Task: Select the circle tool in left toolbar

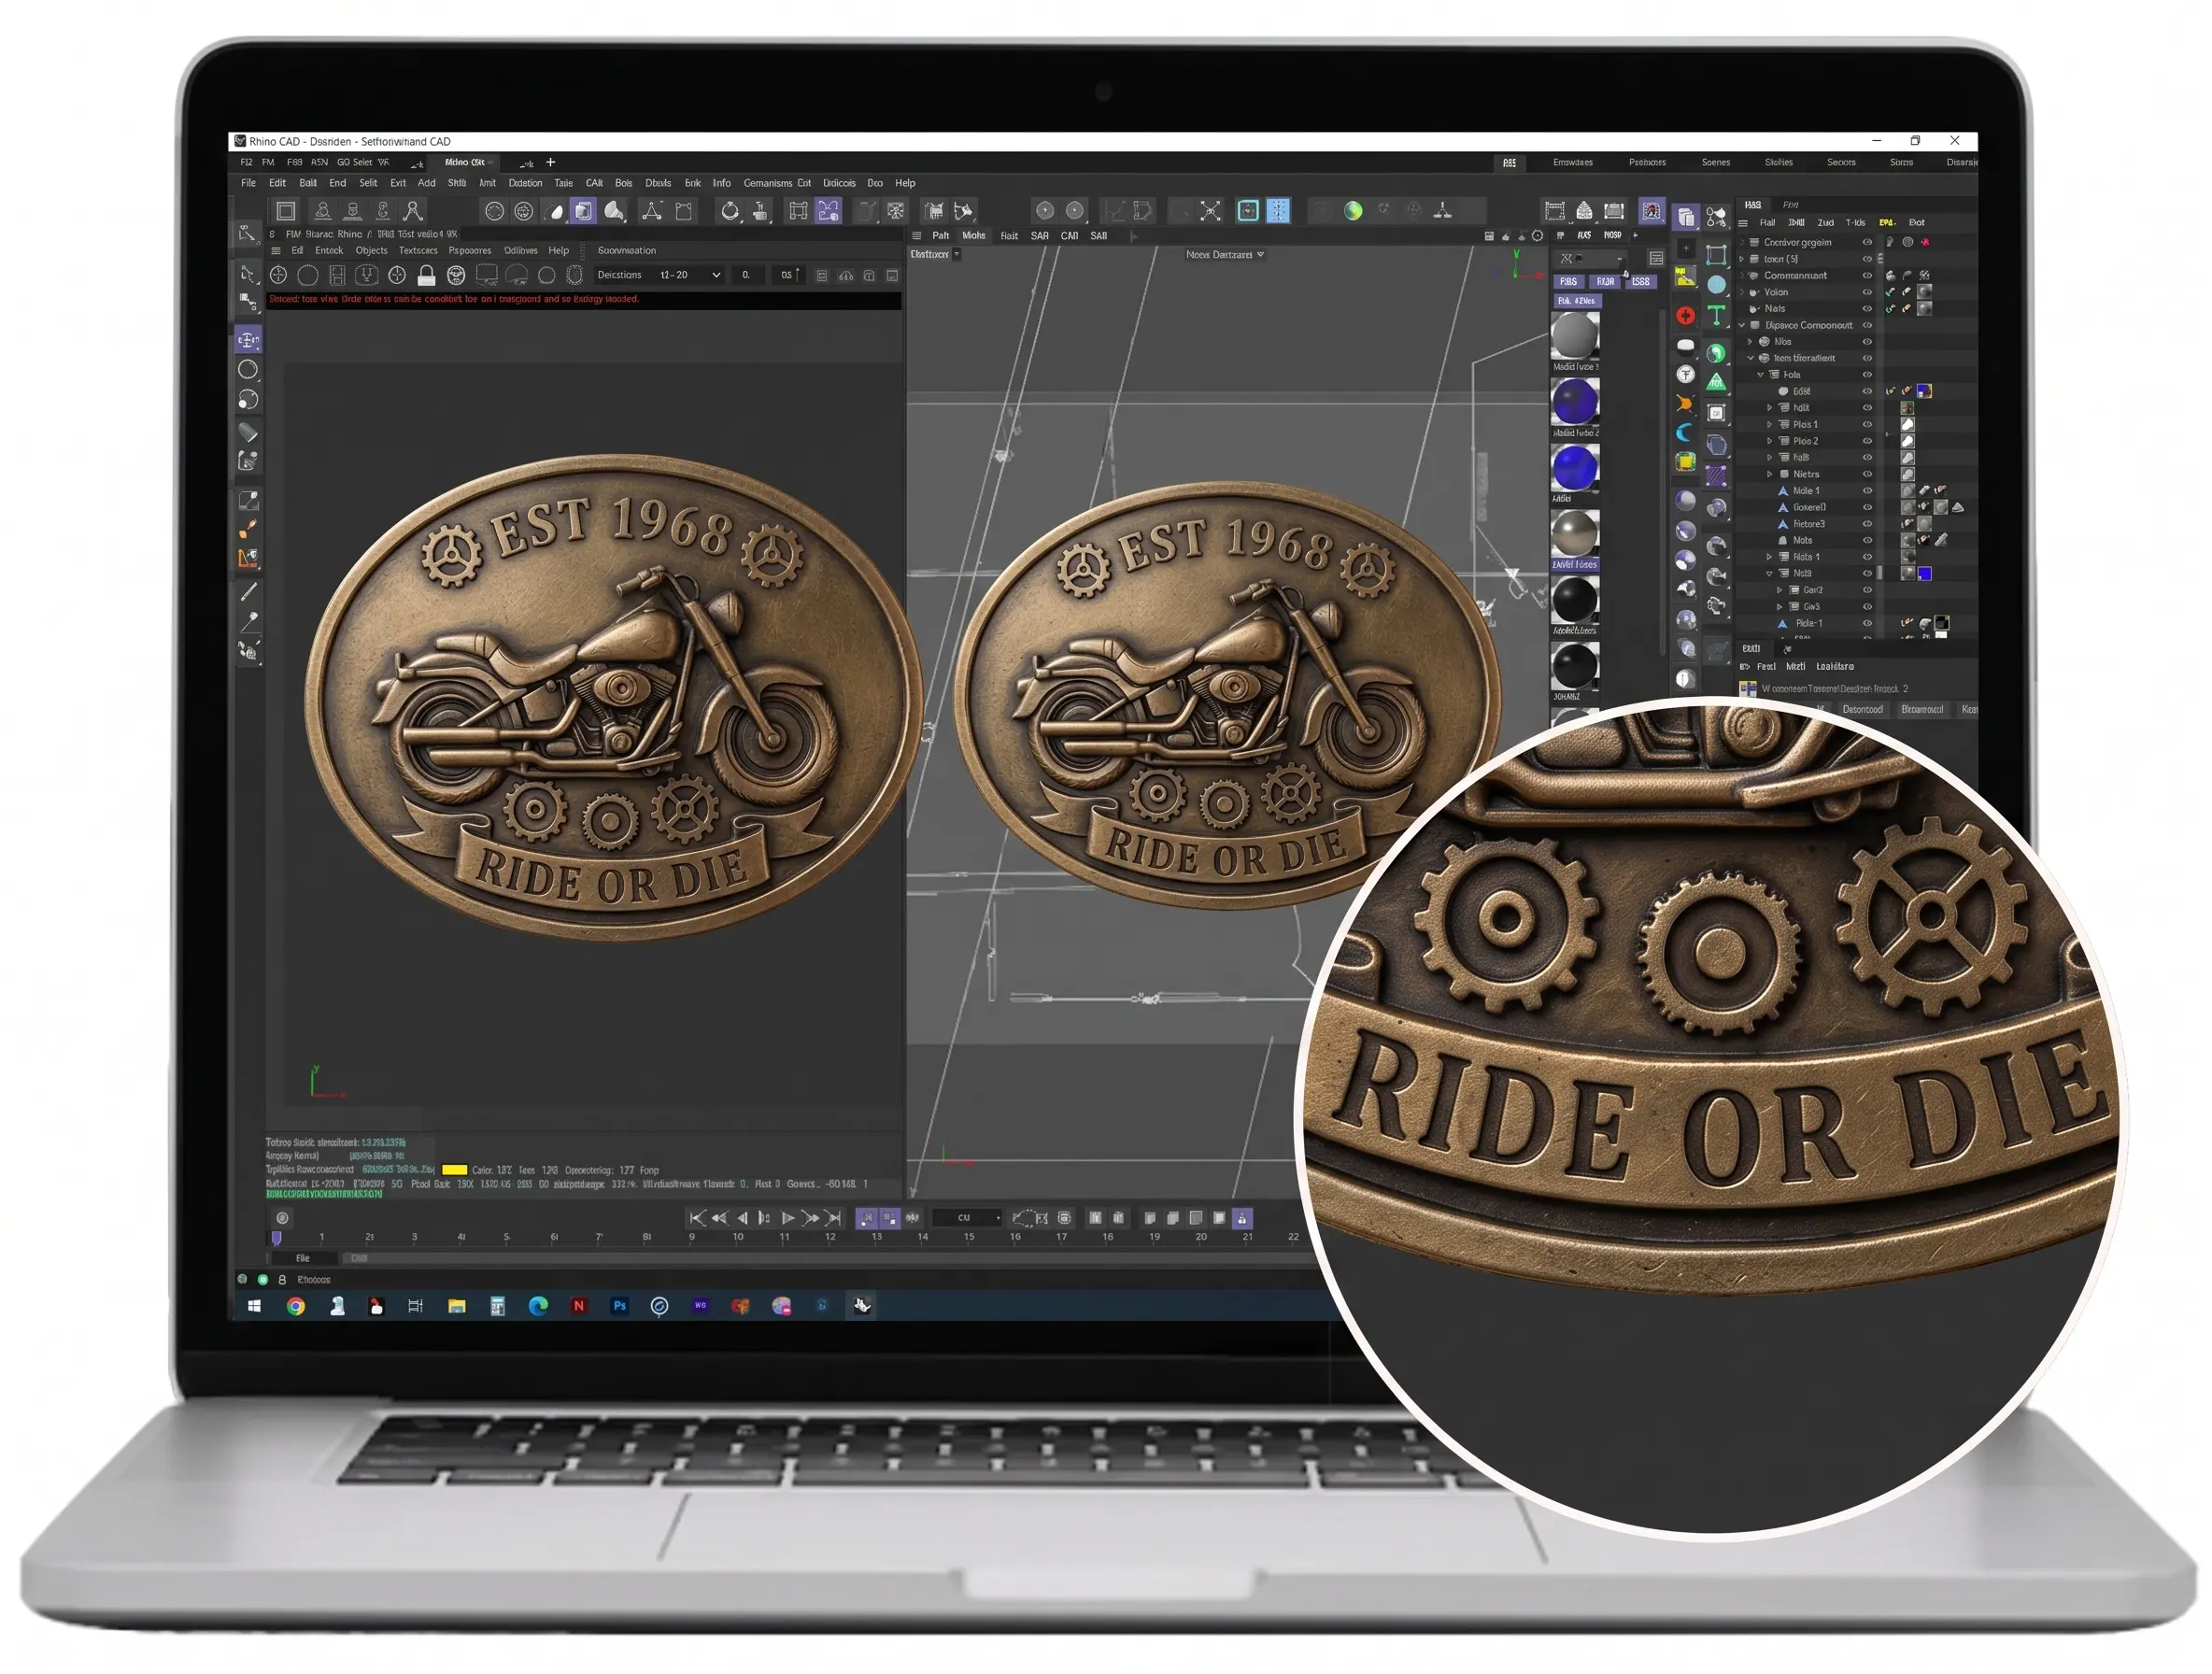Action: (248, 370)
